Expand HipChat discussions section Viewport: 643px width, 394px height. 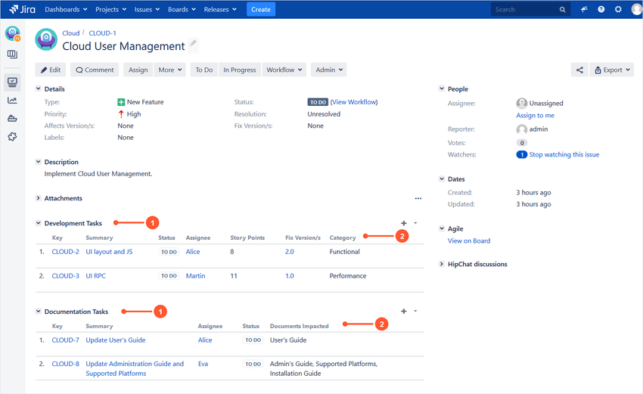click(x=442, y=264)
